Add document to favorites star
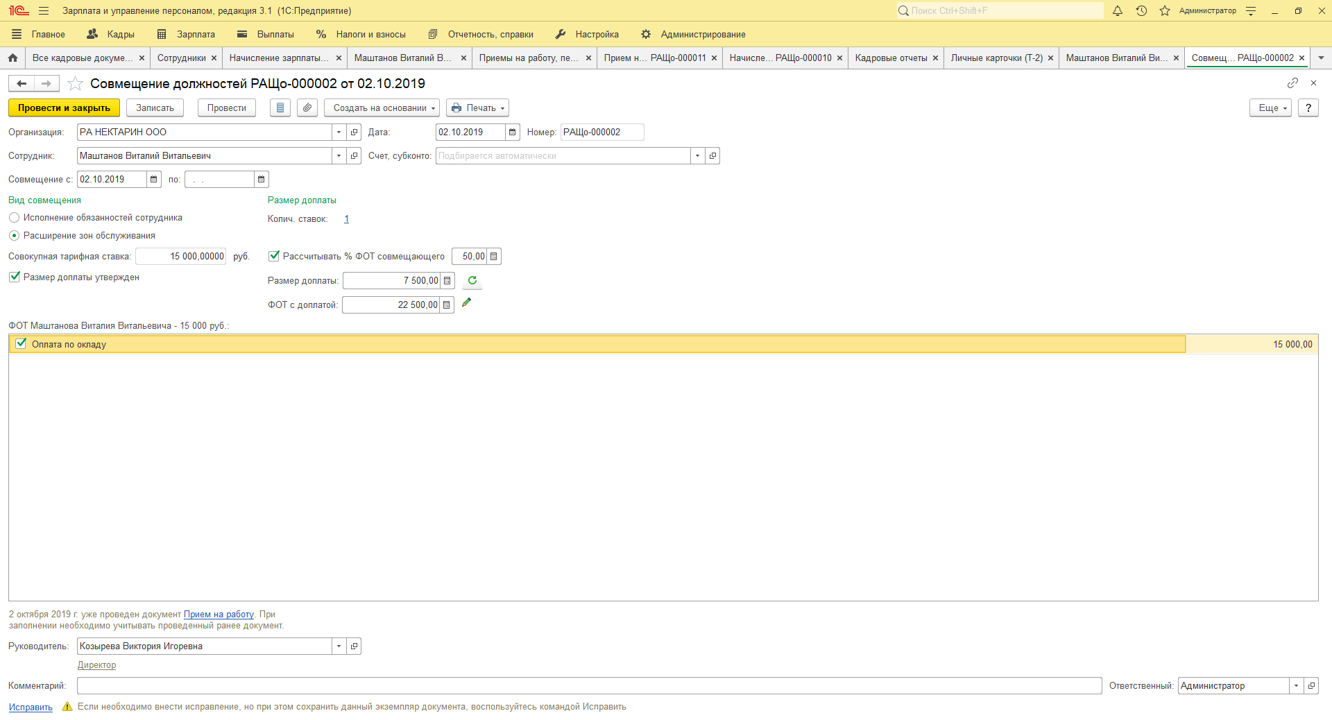This screenshot has height=720, width=1332. point(75,83)
